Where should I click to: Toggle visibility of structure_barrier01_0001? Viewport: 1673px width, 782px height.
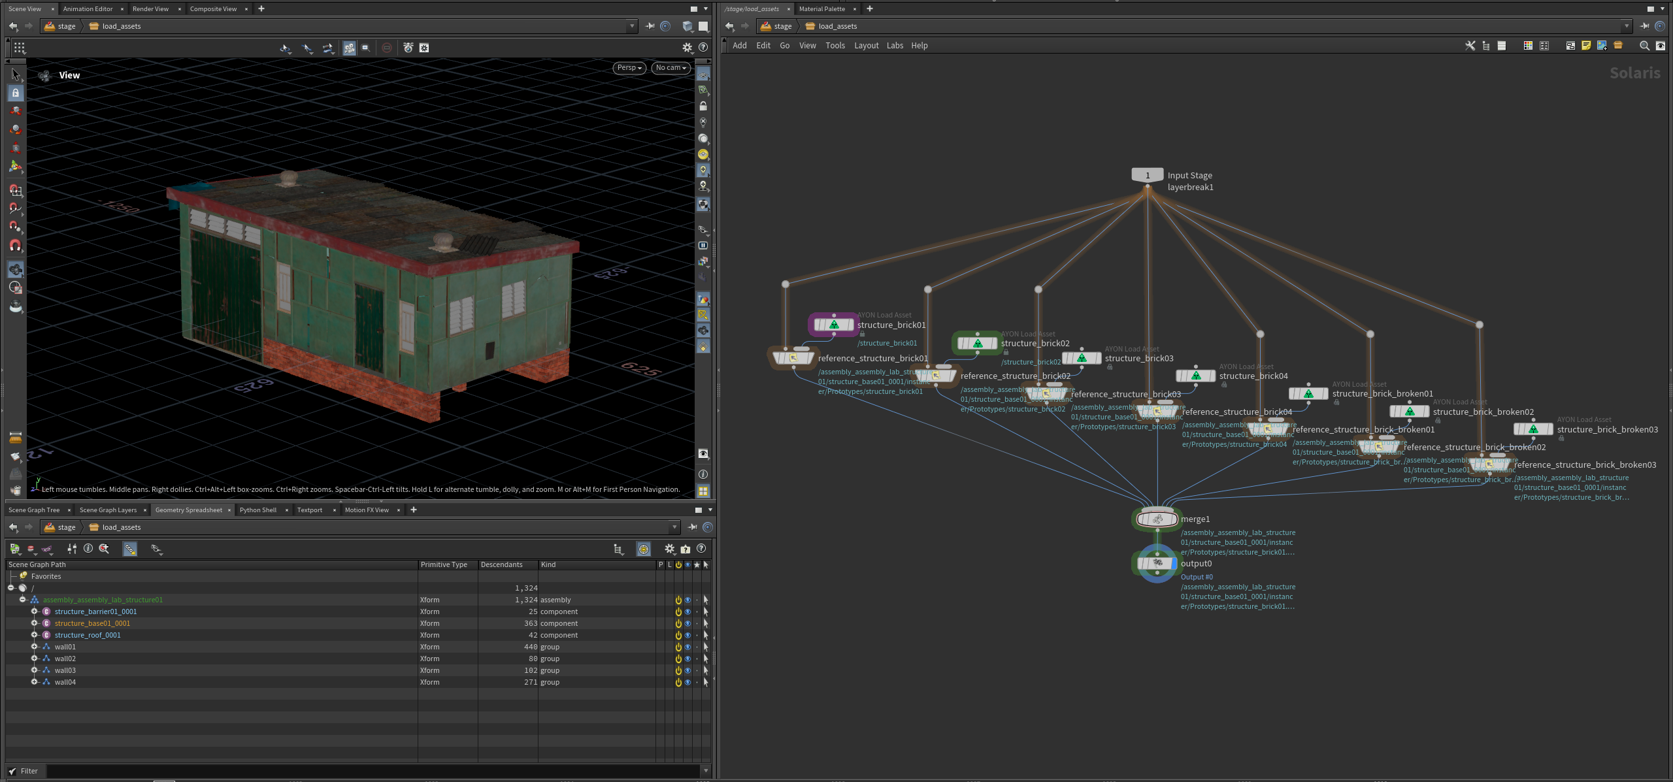click(687, 611)
